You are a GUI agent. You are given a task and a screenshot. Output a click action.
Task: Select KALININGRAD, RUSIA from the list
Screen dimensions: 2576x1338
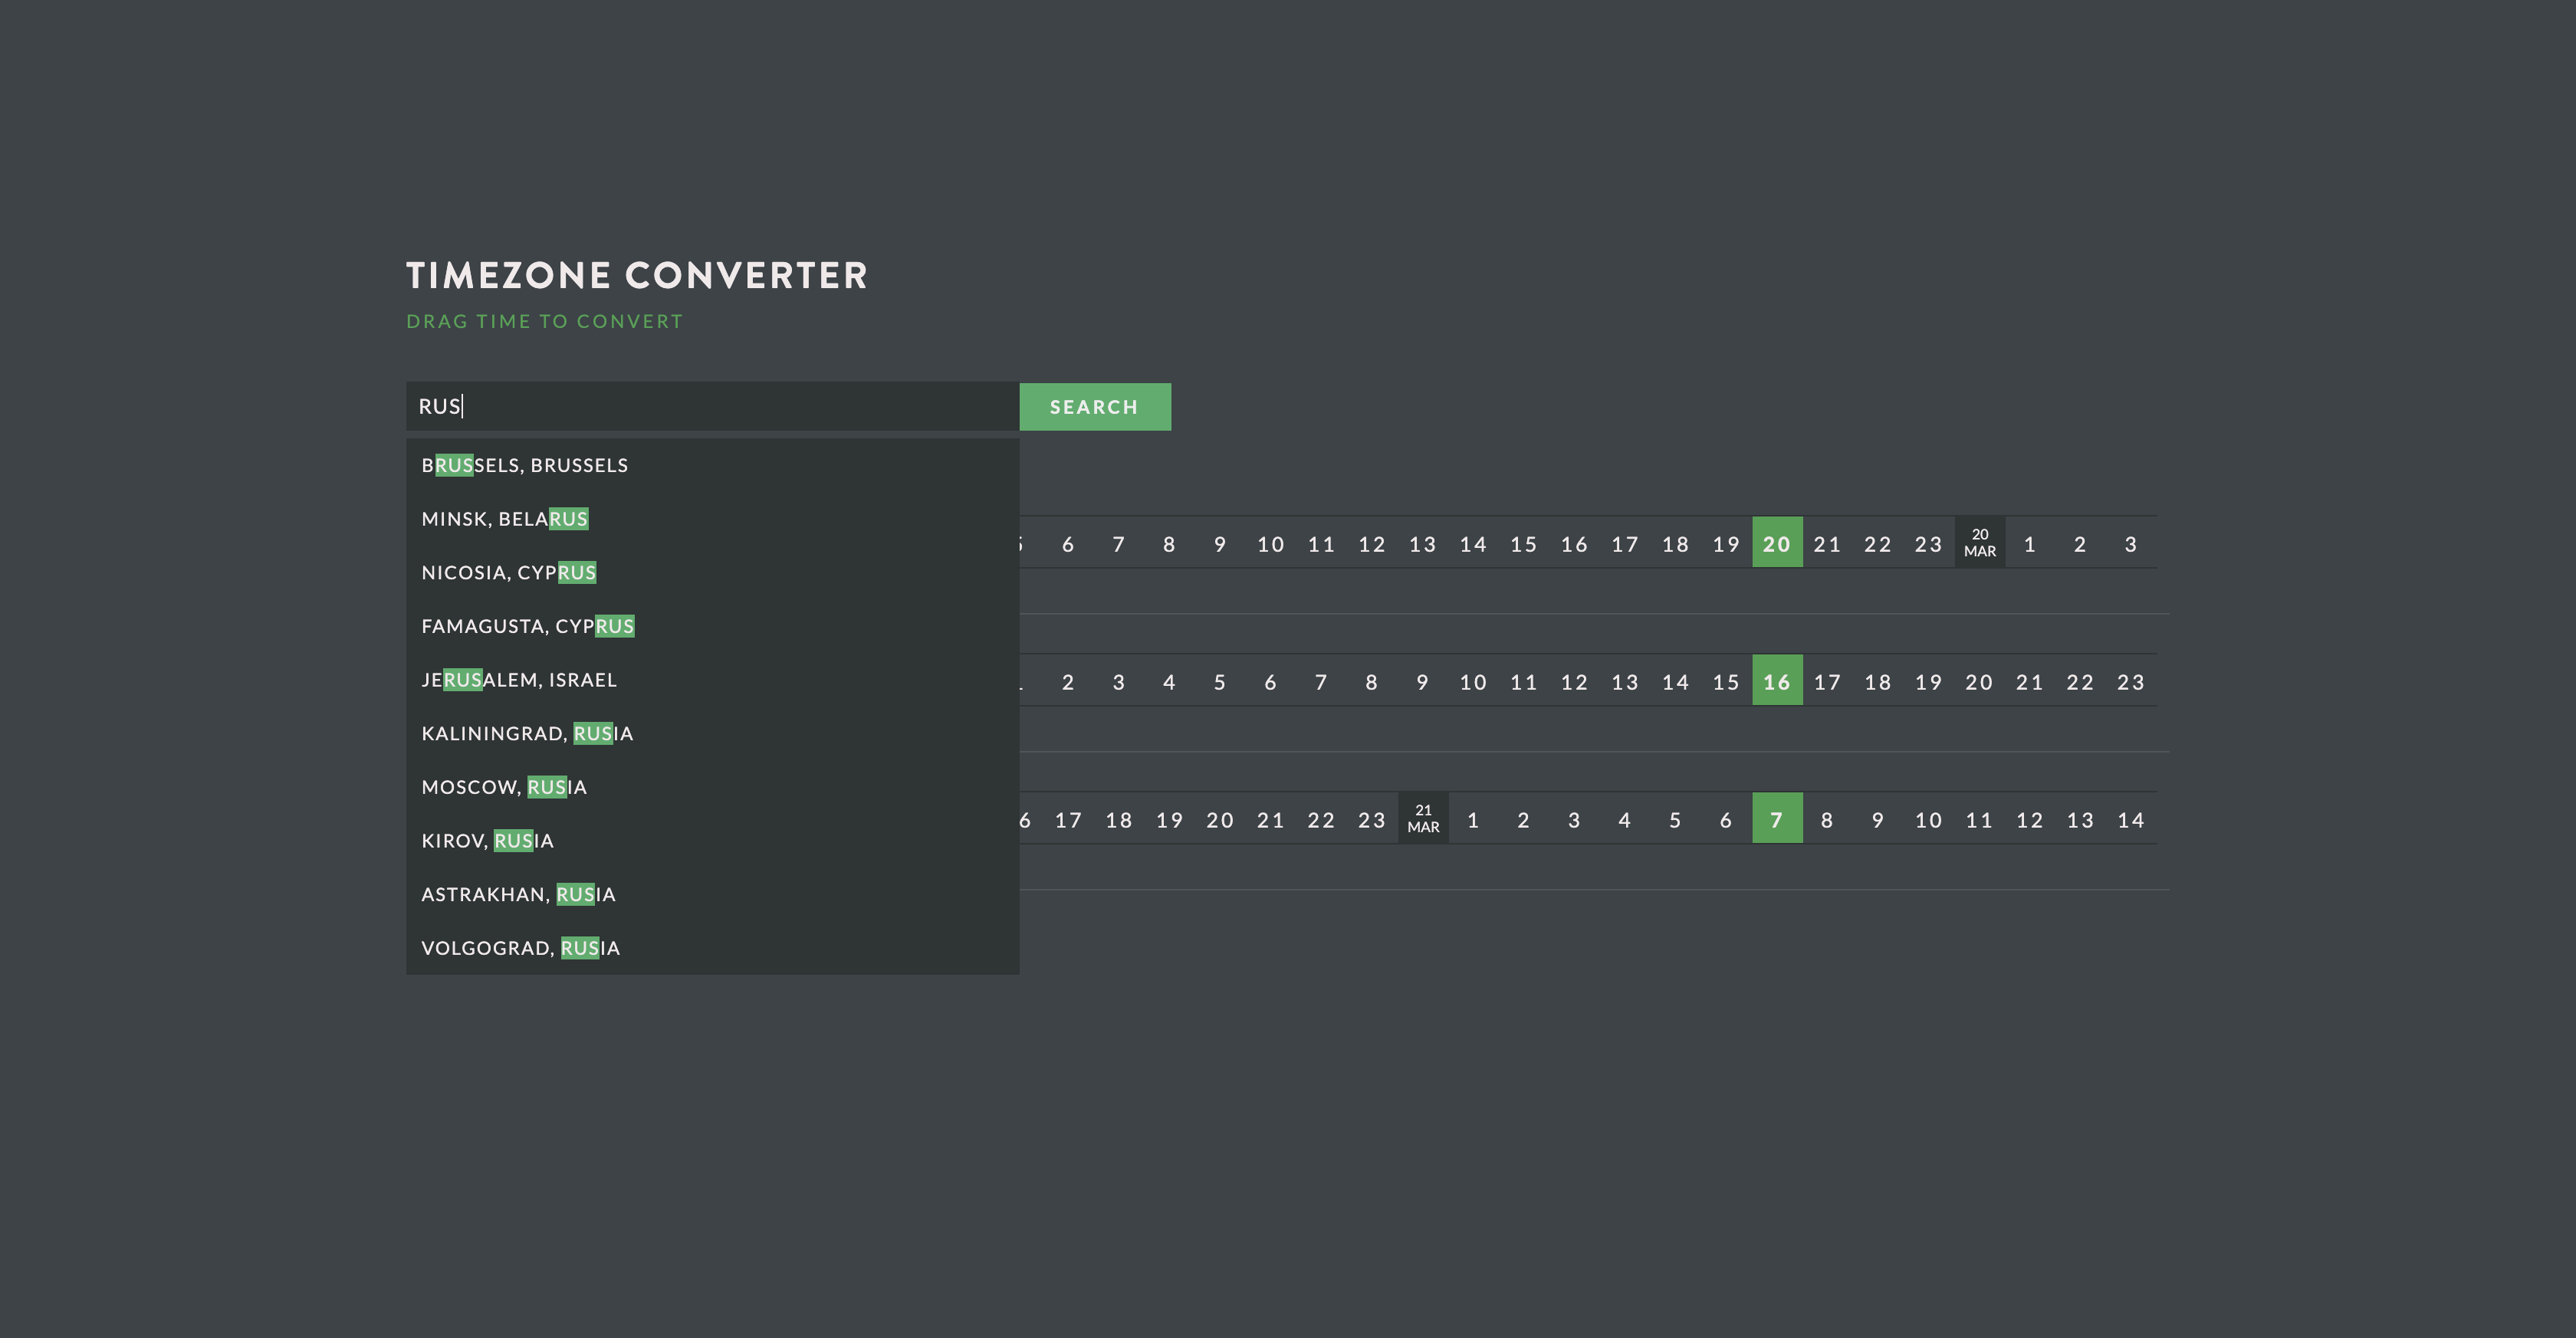tap(527, 733)
